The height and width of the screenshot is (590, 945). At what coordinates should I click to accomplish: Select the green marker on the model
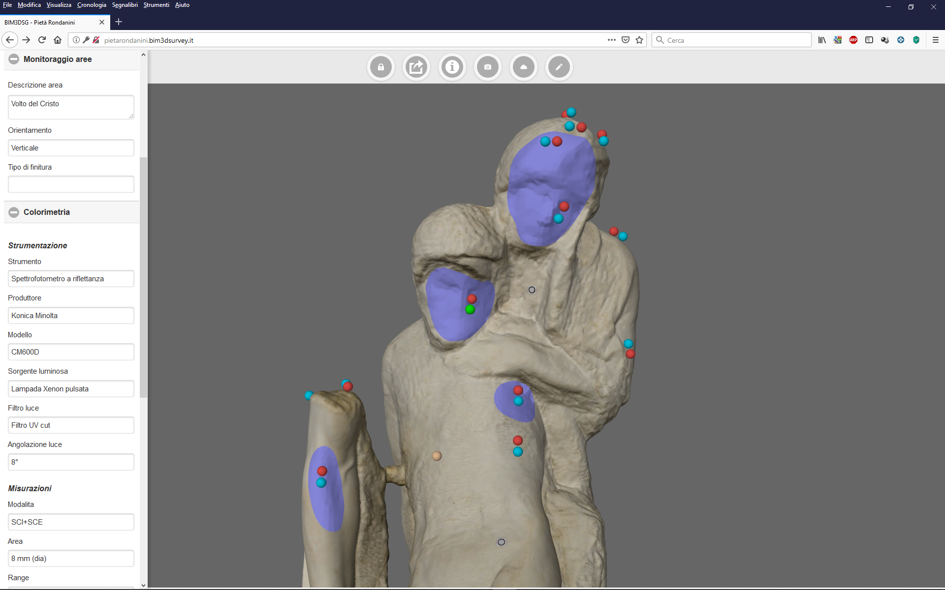(x=470, y=309)
